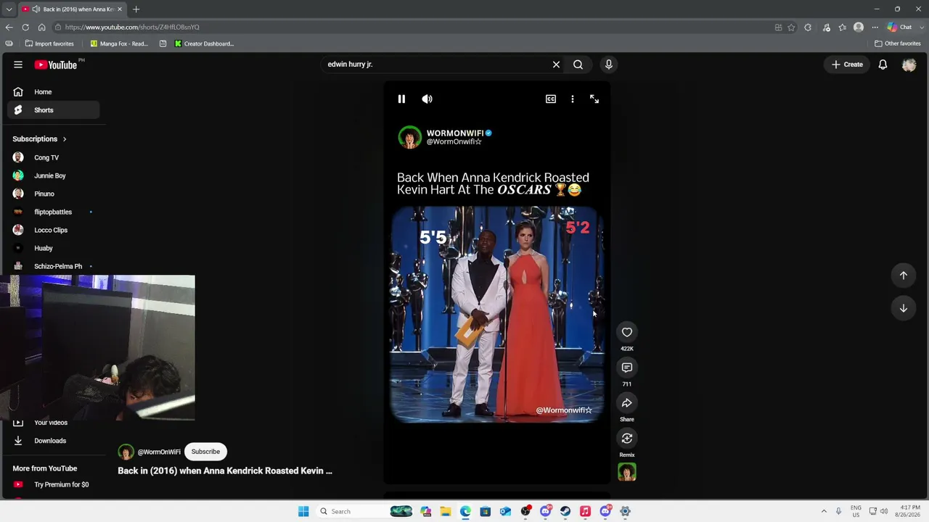Open the YouTube account avatar menu

click(909, 65)
